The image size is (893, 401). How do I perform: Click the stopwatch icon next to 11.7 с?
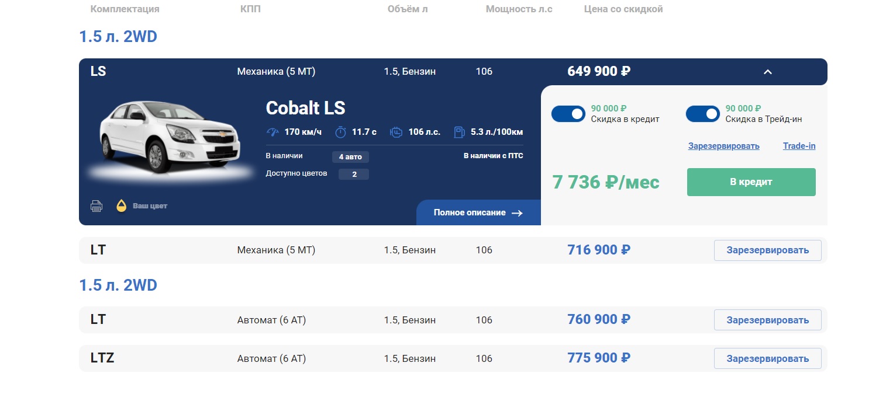340,132
